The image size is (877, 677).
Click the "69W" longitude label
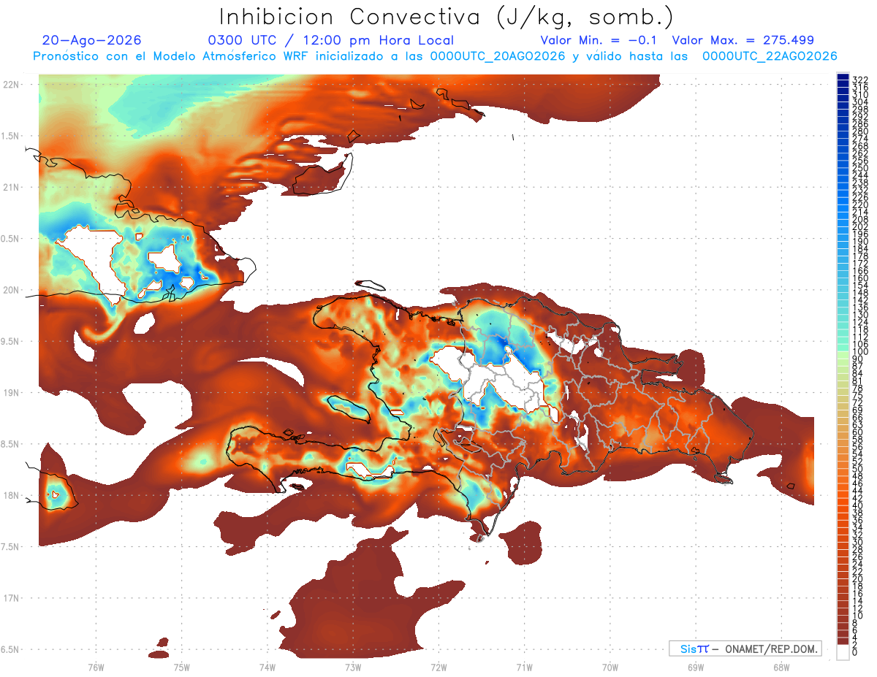695,667
